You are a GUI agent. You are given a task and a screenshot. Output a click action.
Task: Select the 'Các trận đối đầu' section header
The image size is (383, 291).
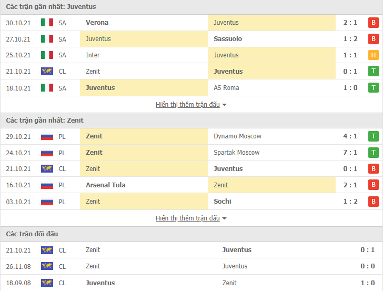coord(32,234)
